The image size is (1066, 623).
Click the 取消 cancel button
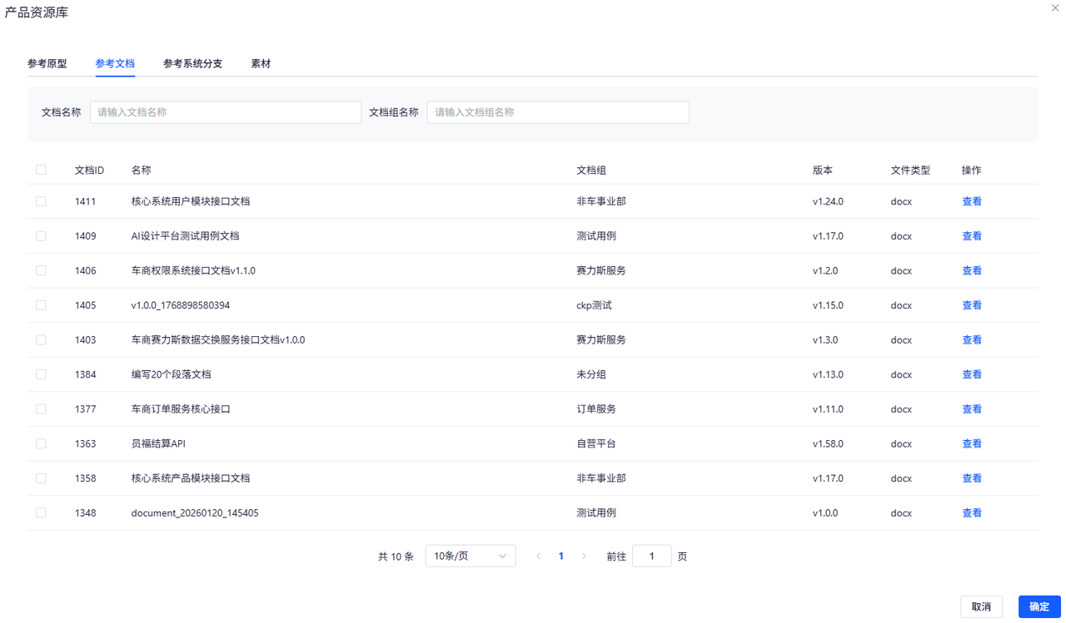982,606
